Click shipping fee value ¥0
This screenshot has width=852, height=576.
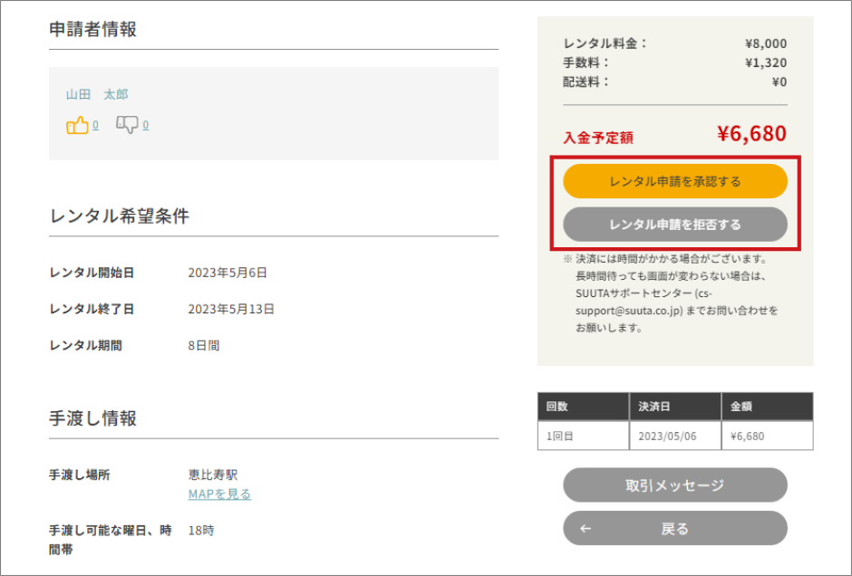tap(779, 82)
